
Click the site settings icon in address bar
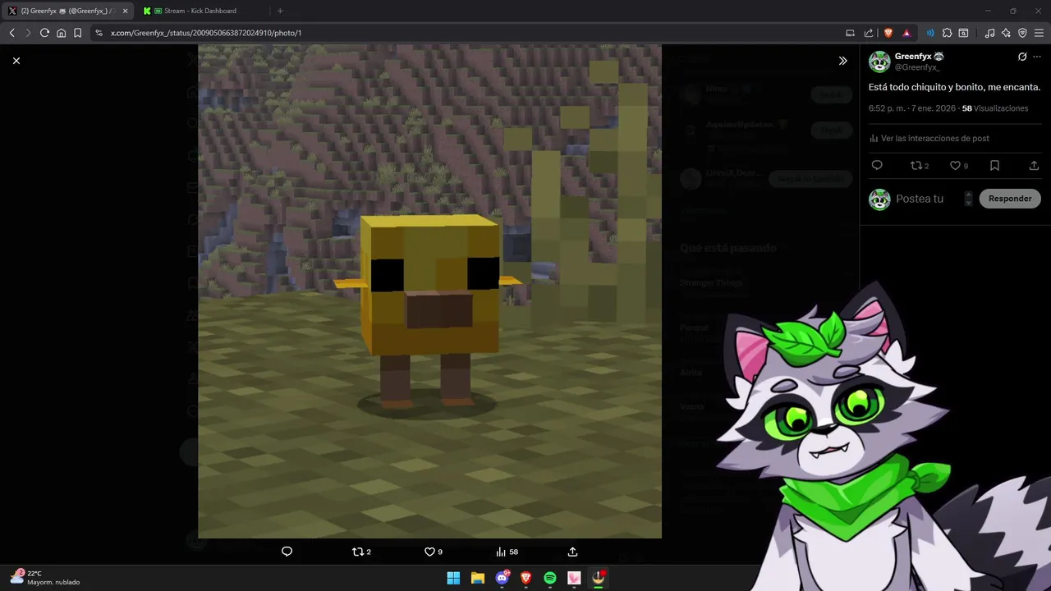tap(99, 33)
